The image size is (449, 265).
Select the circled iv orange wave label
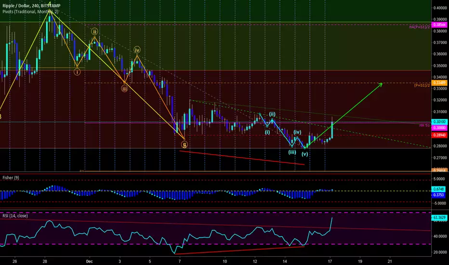pos(137,50)
